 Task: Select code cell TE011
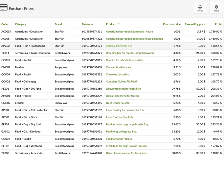(5, 53)
